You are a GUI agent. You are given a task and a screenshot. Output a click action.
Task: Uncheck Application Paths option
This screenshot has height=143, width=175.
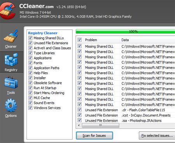coord(30,68)
